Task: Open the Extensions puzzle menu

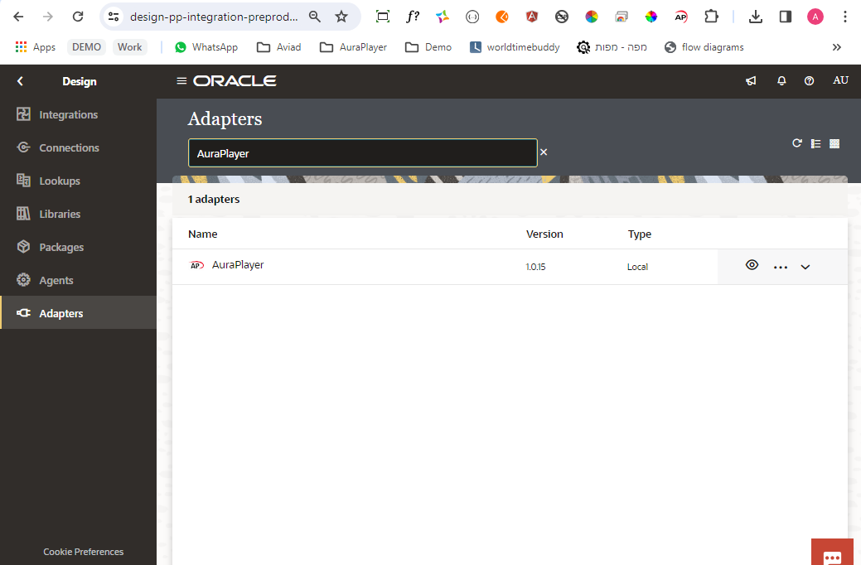Action: tap(711, 17)
